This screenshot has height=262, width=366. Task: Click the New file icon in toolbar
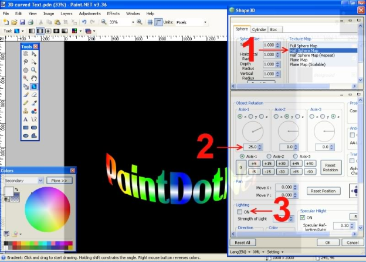pos(6,22)
